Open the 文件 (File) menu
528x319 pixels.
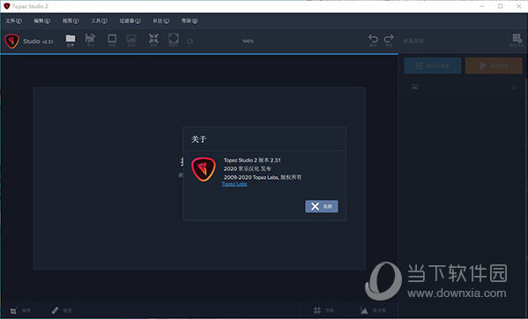click(13, 21)
